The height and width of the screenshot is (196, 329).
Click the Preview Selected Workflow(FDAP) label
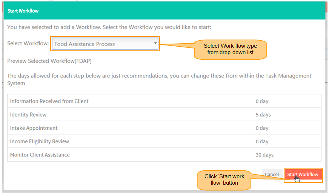point(49,61)
